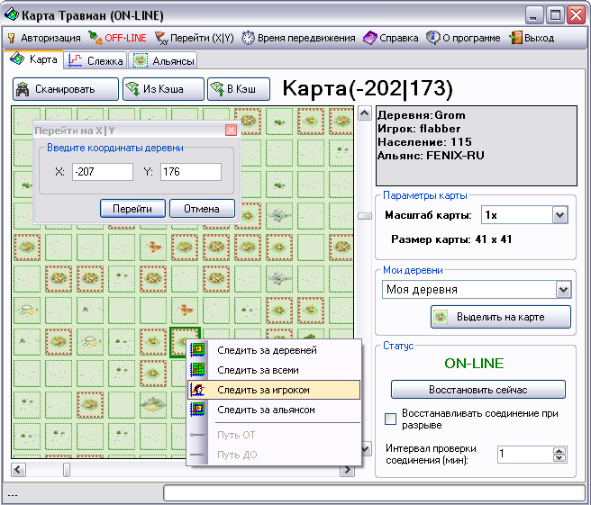Screen dimensions: 591x505
Task: Click the Выход door icon
Action: coord(515,38)
